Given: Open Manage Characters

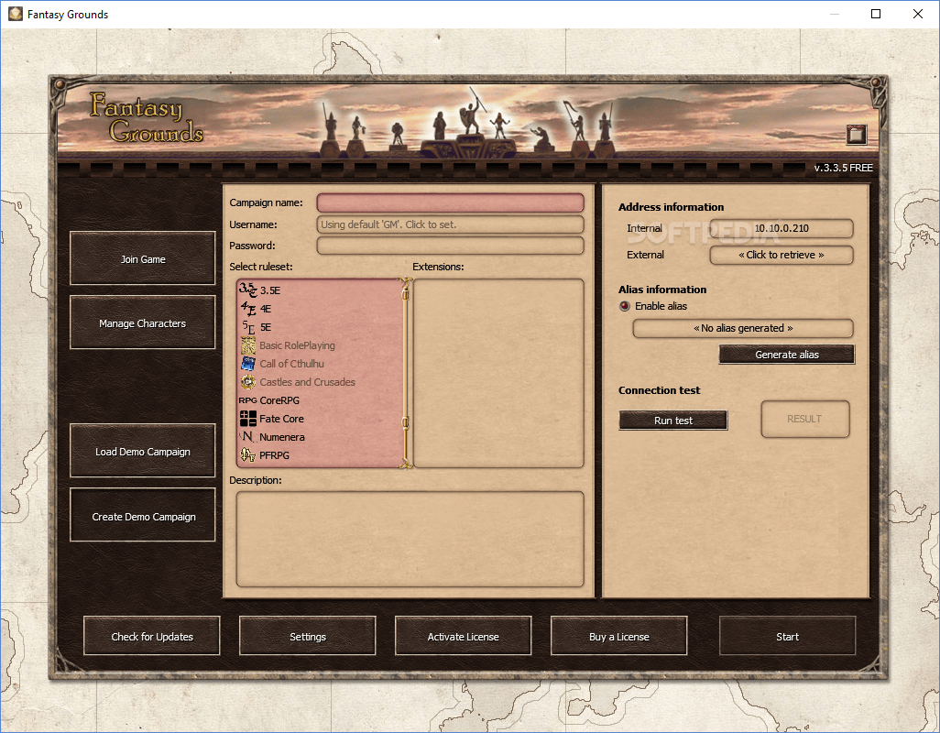Looking at the screenshot, I should coord(143,323).
